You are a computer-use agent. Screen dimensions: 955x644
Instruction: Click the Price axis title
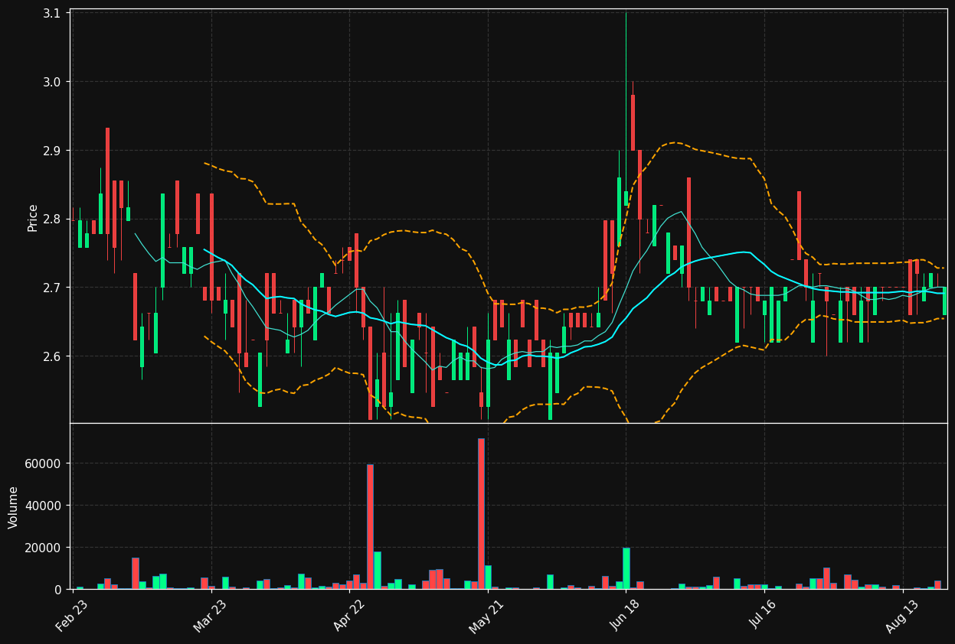pyautogui.click(x=33, y=217)
